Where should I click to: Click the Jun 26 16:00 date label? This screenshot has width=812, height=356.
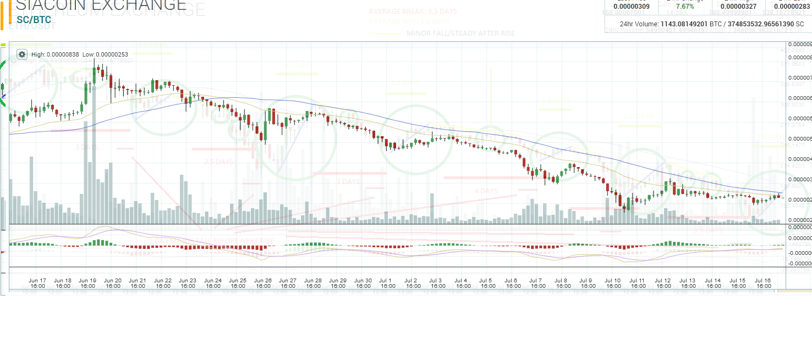(262, 283)
